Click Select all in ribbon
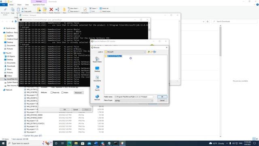This screenshot has width=259, height=146. 104,9
